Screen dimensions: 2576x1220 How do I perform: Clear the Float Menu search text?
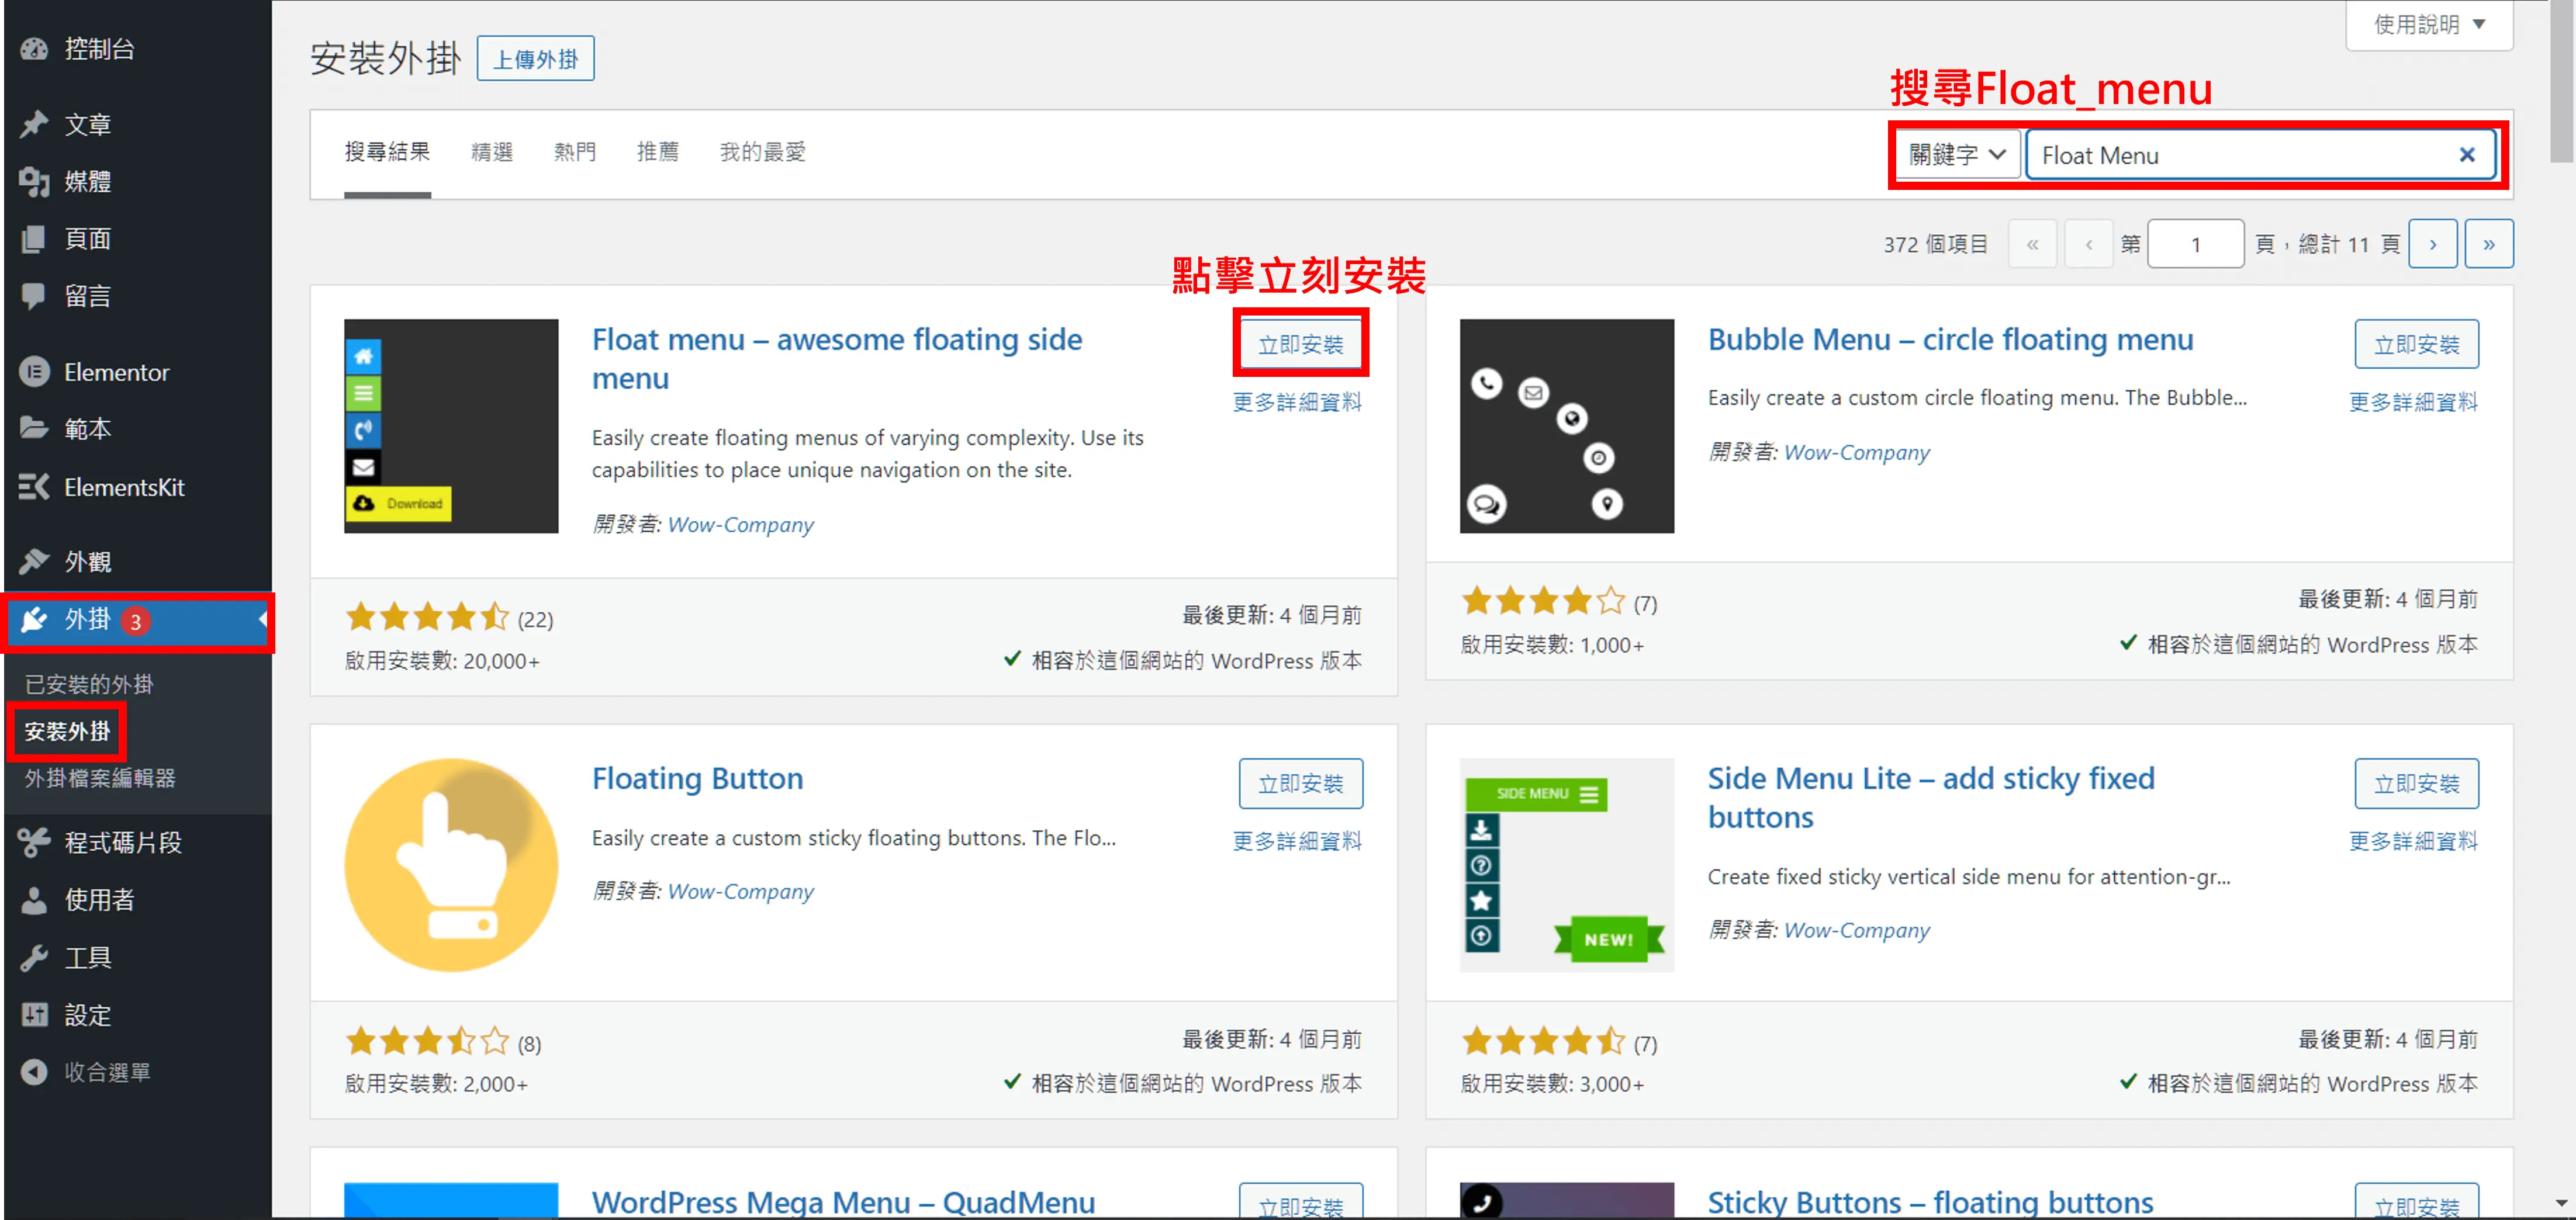tap(2467, 155)
